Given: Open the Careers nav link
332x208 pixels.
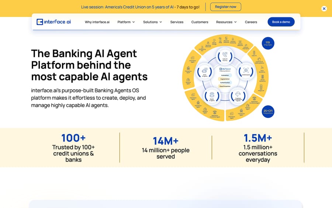Looking at the screenshot, I should [251, 22].
